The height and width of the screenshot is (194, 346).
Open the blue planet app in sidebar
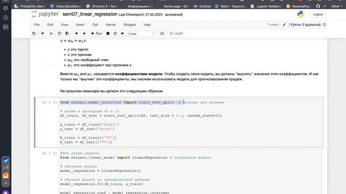pyautogui.click(x=6, y=161)
